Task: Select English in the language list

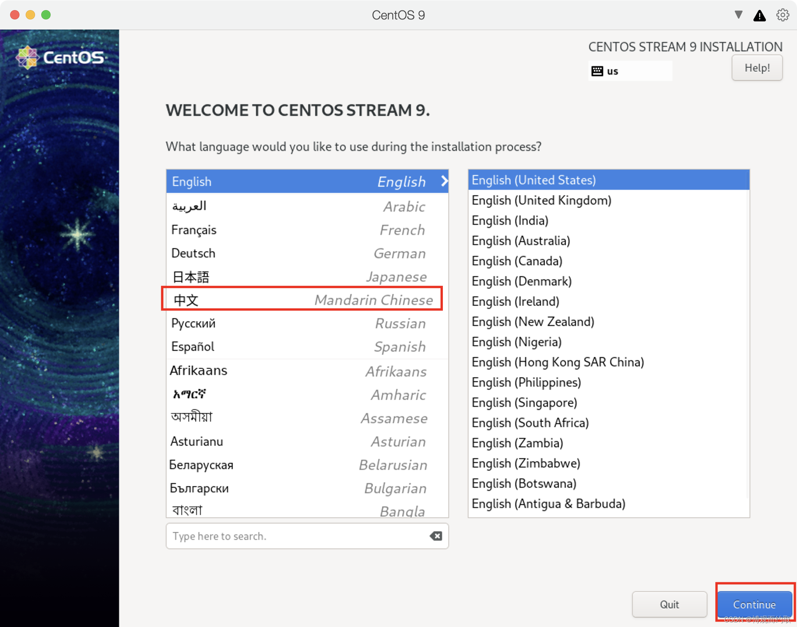Action: coord(307,181)
